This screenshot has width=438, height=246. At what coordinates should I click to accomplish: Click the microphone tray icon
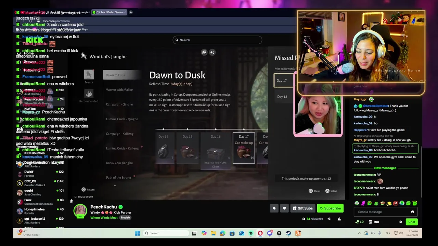pyautogui.click(x=379, y=233)
